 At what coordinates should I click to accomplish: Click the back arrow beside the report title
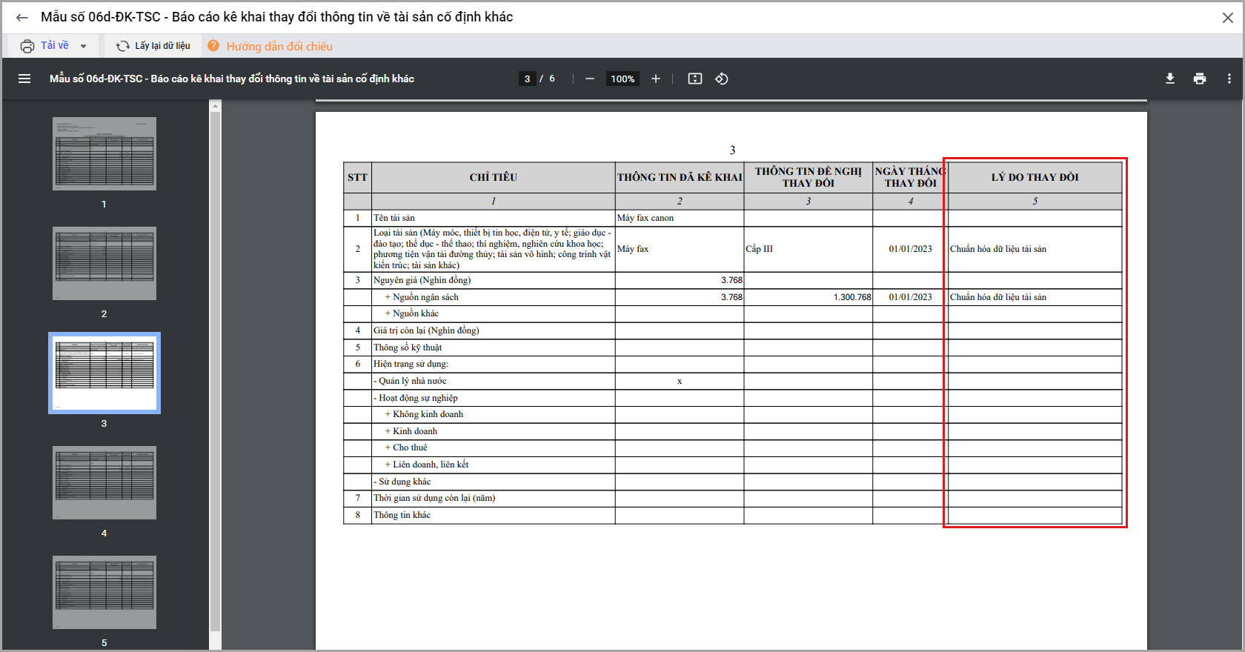(21, 18)
